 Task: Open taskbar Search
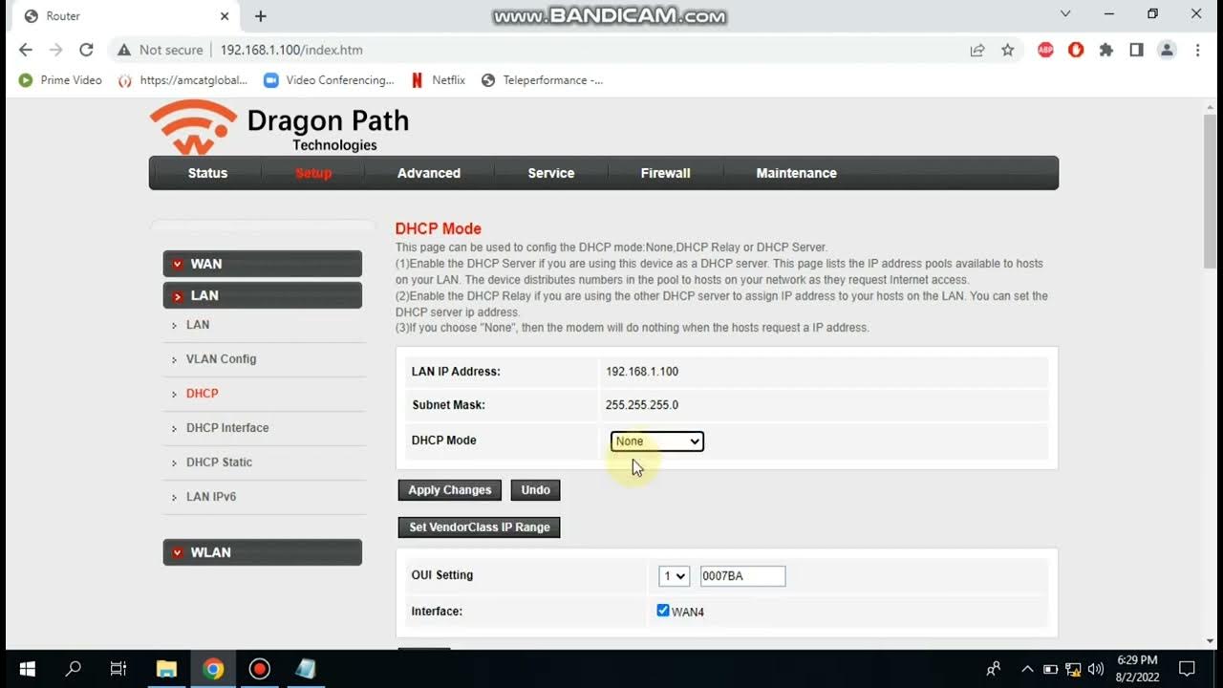[x=73, y=669]
